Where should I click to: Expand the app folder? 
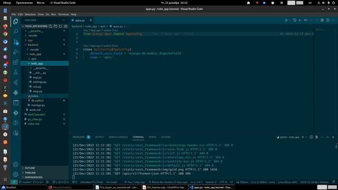click(26, 40)
